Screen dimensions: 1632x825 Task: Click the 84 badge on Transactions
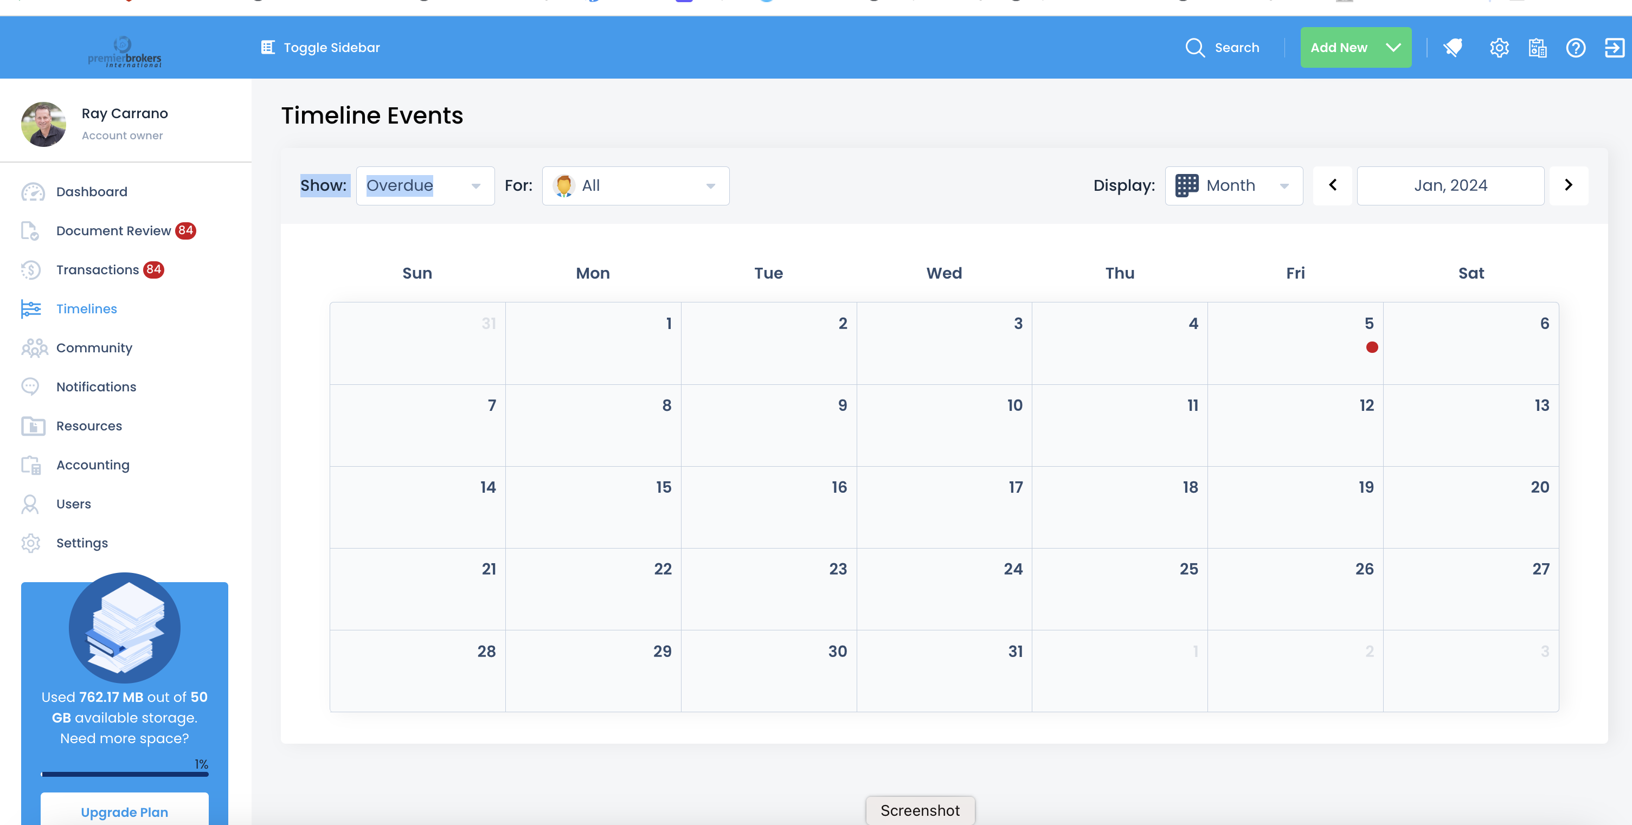pyautogui.click(x=154, y=269)
